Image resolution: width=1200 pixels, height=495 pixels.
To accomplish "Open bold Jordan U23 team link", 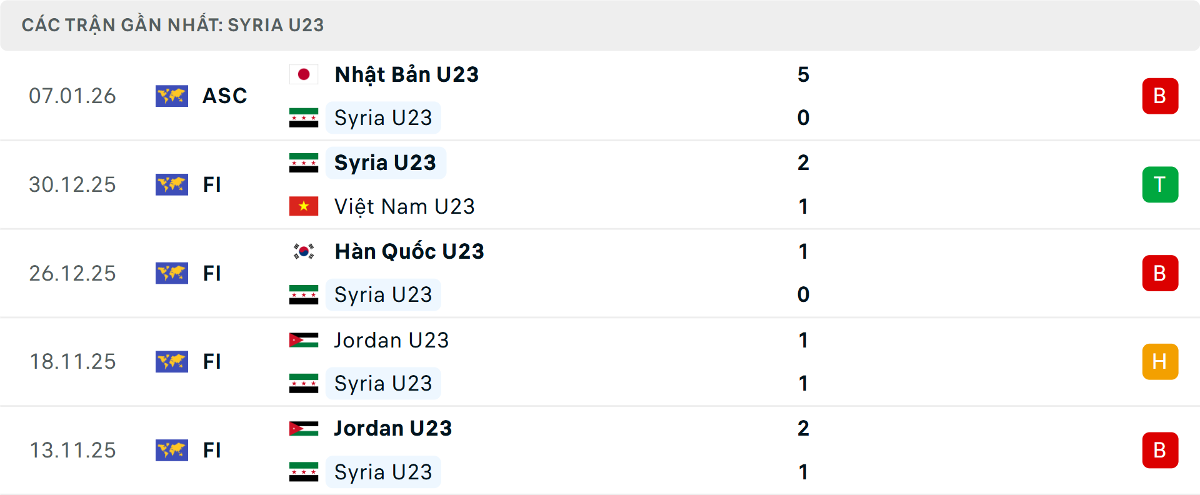I will click(x=392, y=428).
